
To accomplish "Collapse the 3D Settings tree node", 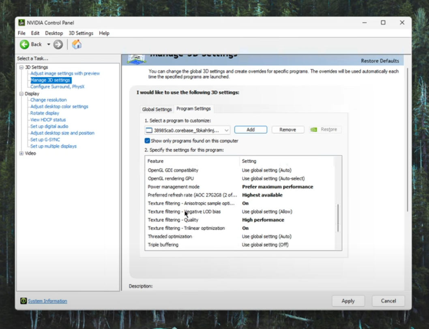I will click(x=21, y=67).
